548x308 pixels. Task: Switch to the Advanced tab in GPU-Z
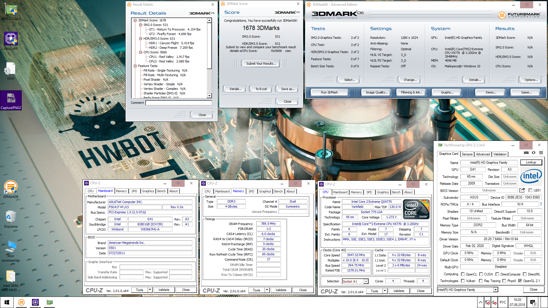tap(483, 154)
